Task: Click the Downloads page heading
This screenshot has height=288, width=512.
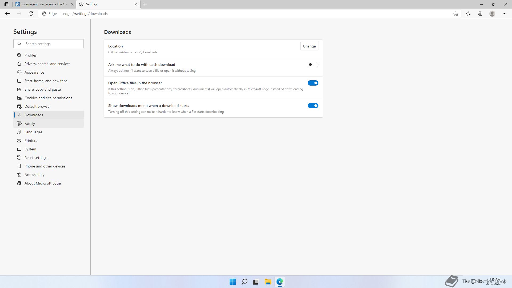Action: (x=118, y=32)
